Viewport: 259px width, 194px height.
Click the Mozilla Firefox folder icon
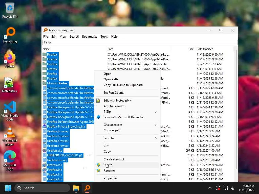[45, 83]
